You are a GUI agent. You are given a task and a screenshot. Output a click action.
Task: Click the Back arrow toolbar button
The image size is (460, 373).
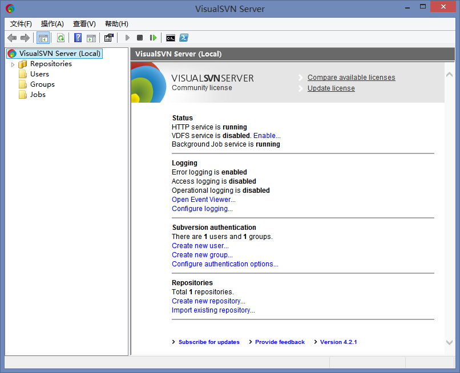[x=12, y=38]
